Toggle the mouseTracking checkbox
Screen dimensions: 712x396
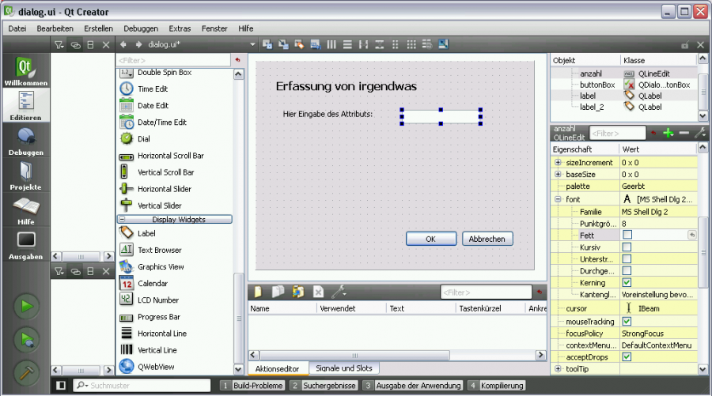pyautogui.click(x=627, y=322)
